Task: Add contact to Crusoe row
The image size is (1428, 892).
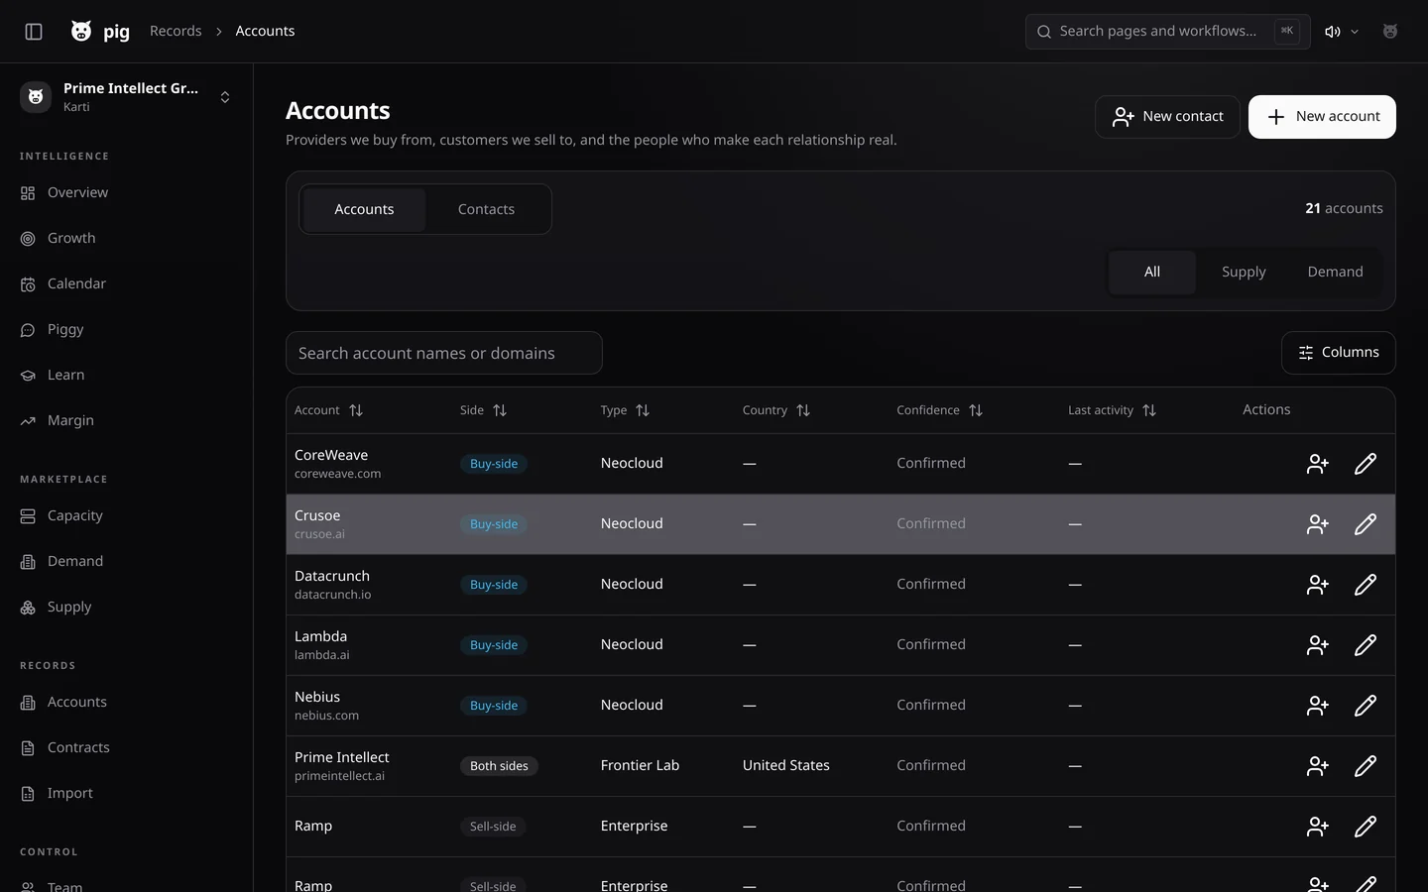Action: [1317, 524]
